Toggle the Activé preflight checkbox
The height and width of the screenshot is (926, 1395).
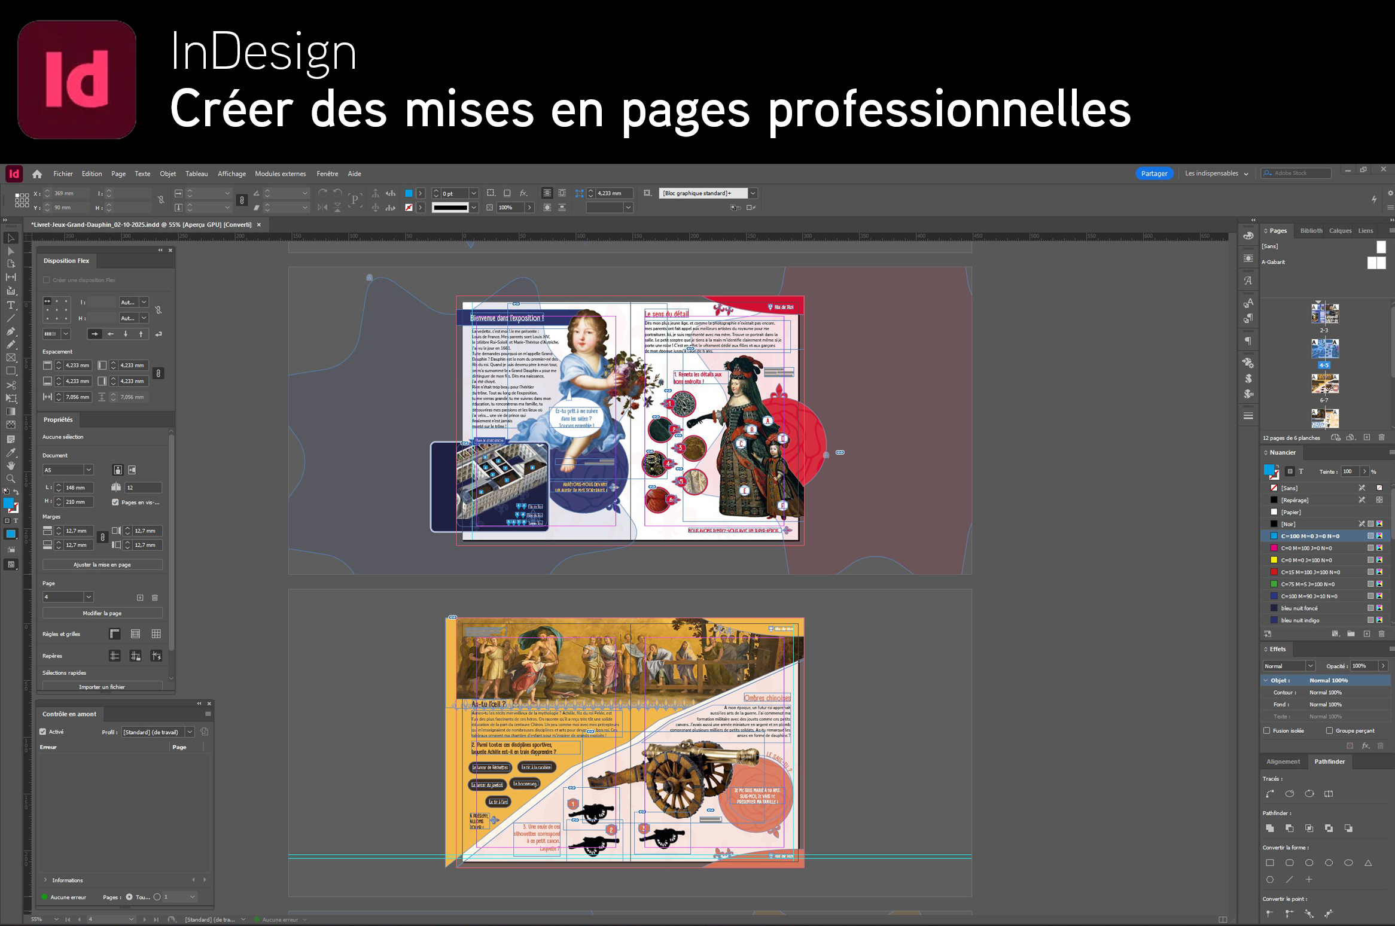[43, 732]
